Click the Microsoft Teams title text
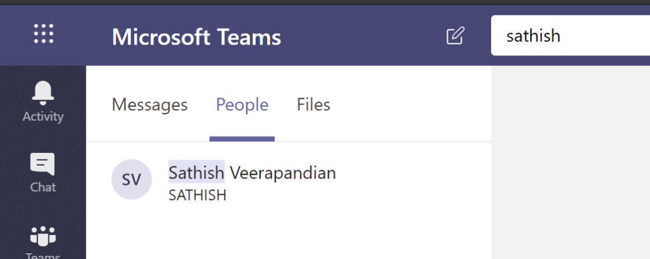 coord(197,37)
